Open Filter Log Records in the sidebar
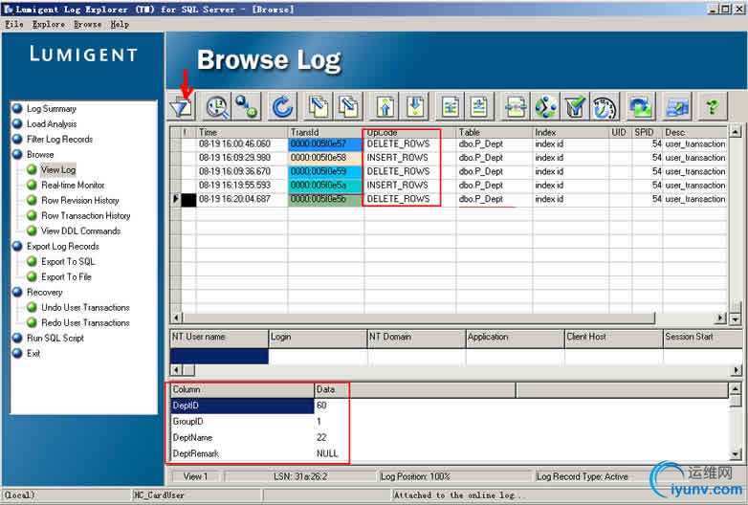This screenshot has height=505, width=748. point(59,140)
